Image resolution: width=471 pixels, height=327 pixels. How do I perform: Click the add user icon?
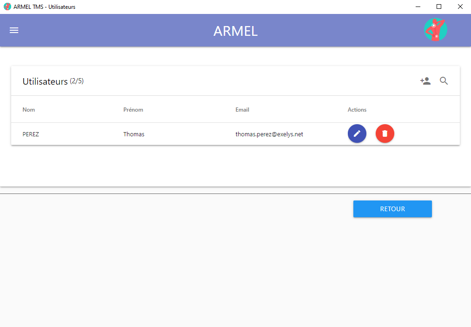425,81
